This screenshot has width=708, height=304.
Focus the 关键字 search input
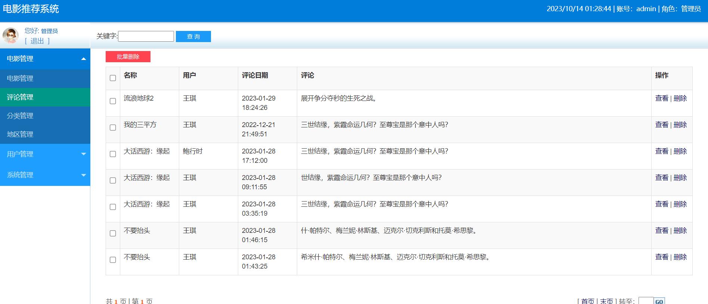[x=146, y=36]
